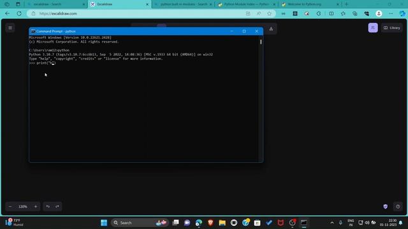Screen dimensions: 408x229
Task: Open the notifications bell icon
Action: click(x=401, y=223)
